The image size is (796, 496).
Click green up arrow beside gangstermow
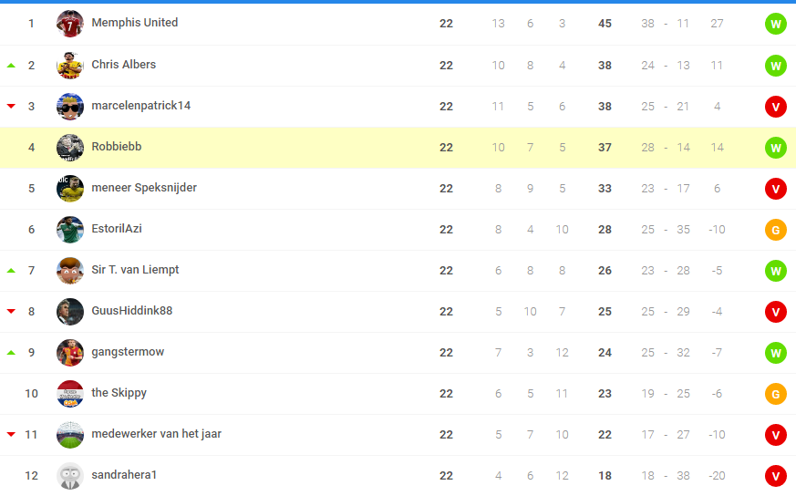pos(11,352)
